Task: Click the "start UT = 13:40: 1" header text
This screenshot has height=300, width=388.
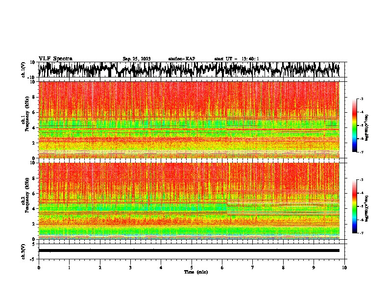Action: 237,59
